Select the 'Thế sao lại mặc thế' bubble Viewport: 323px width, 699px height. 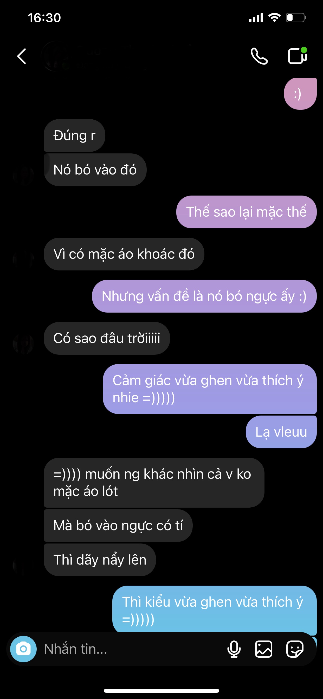coord(247,212)
